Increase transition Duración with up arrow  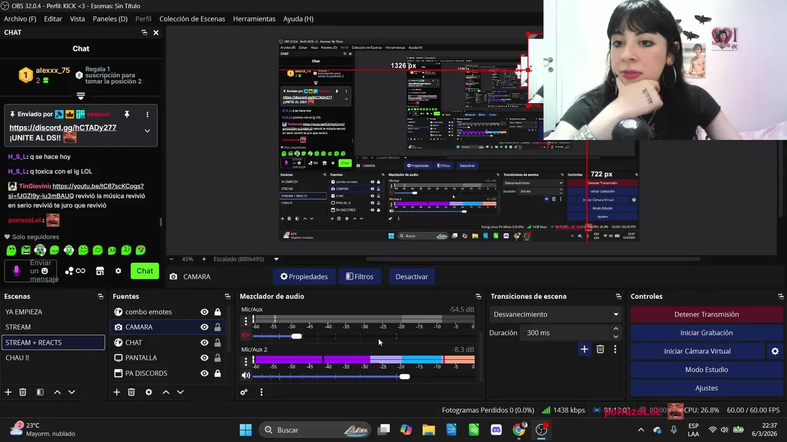click(x=615, y=329)
